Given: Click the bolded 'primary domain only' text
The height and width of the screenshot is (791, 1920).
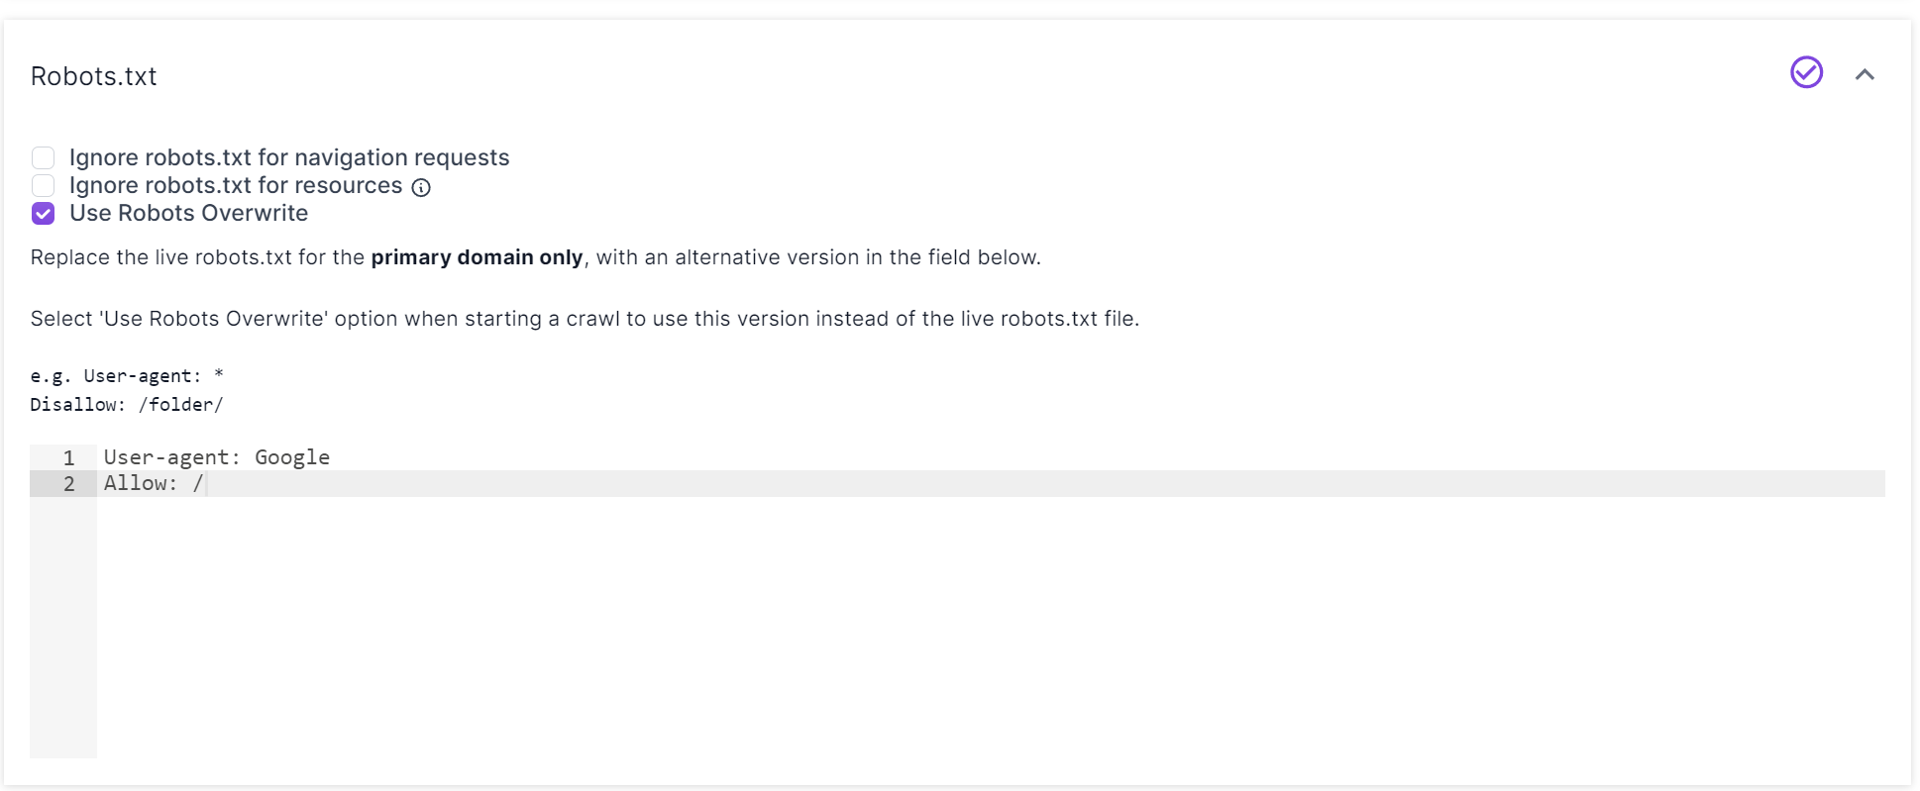Looking at the screenshot, I should coord(477,256).
